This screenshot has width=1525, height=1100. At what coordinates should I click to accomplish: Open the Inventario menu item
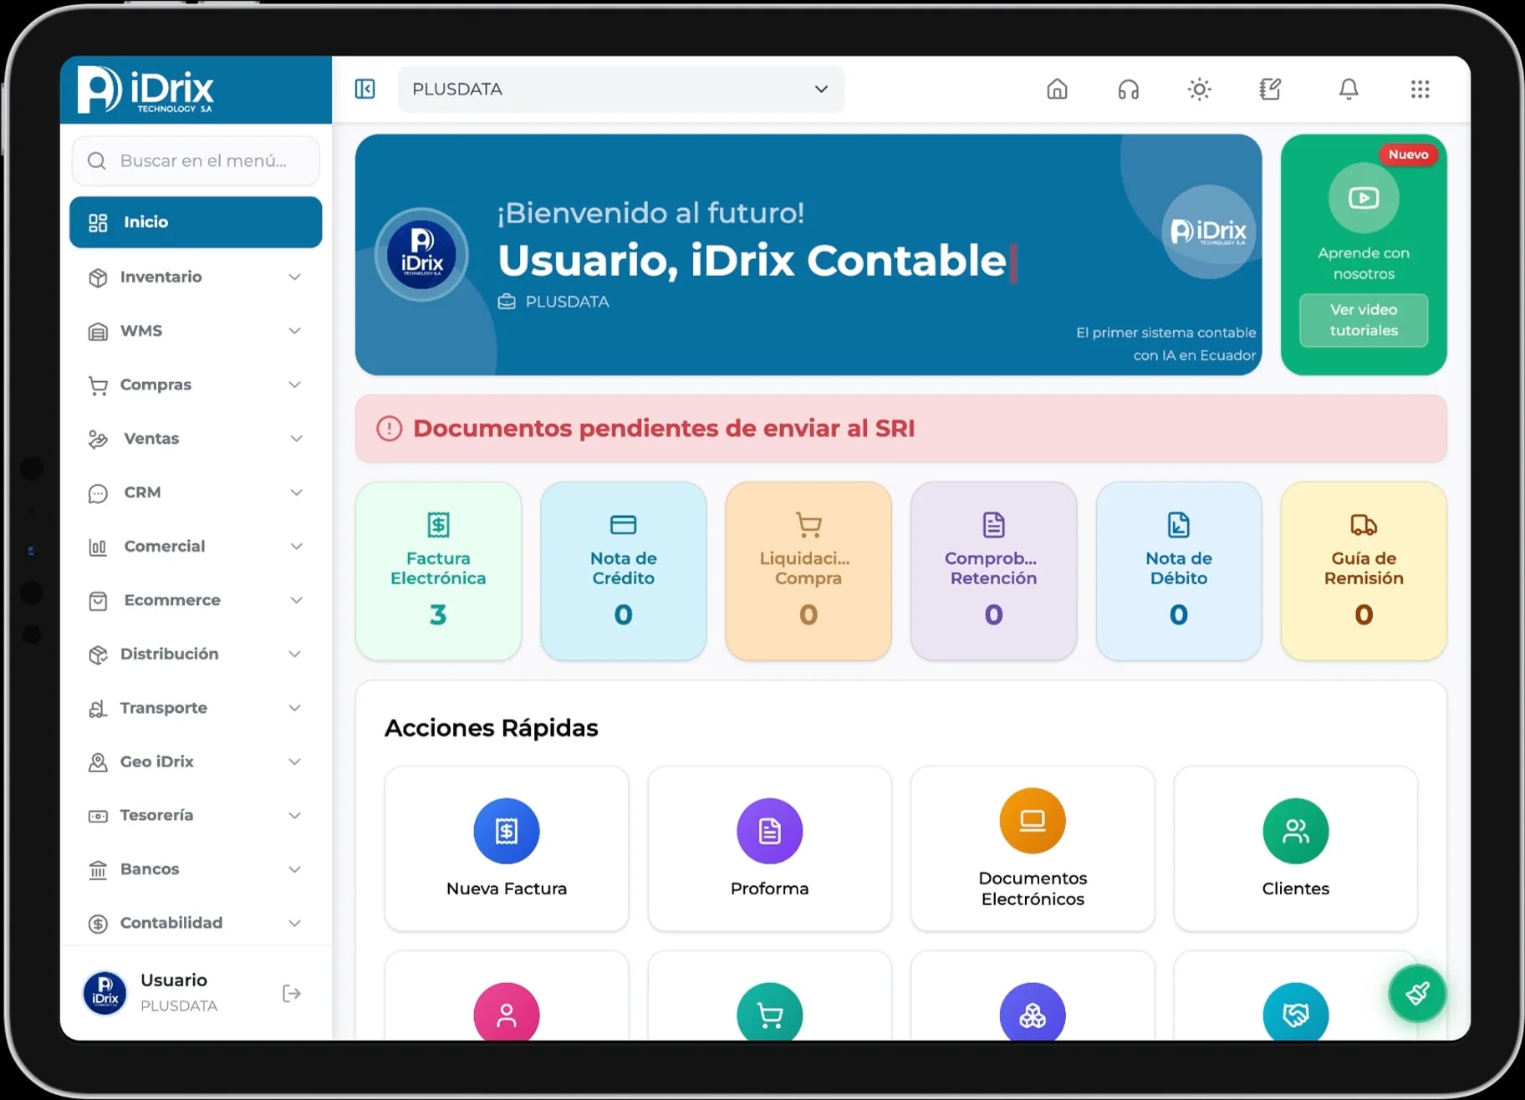coord(196,277)
